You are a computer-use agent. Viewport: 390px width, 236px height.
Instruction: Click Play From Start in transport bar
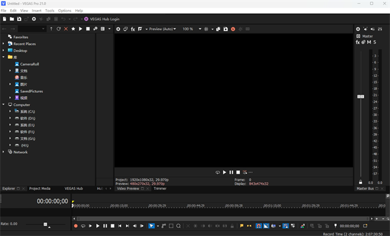(90, 226)
